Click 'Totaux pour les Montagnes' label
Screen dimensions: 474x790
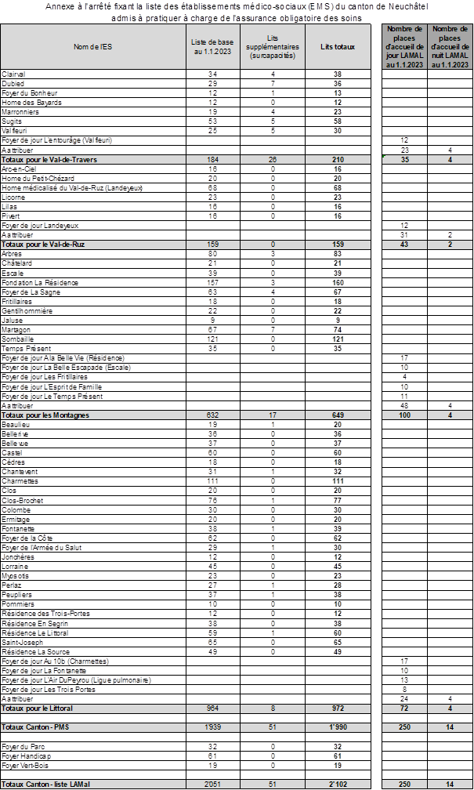point(45,415)
